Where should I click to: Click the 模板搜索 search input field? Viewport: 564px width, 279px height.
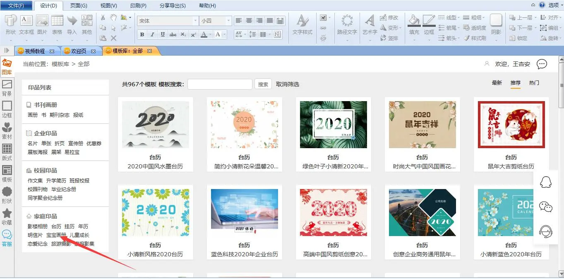(220, 84)
